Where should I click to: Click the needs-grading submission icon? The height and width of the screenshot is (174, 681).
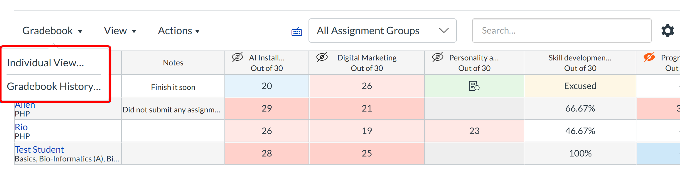pos(474,86)
